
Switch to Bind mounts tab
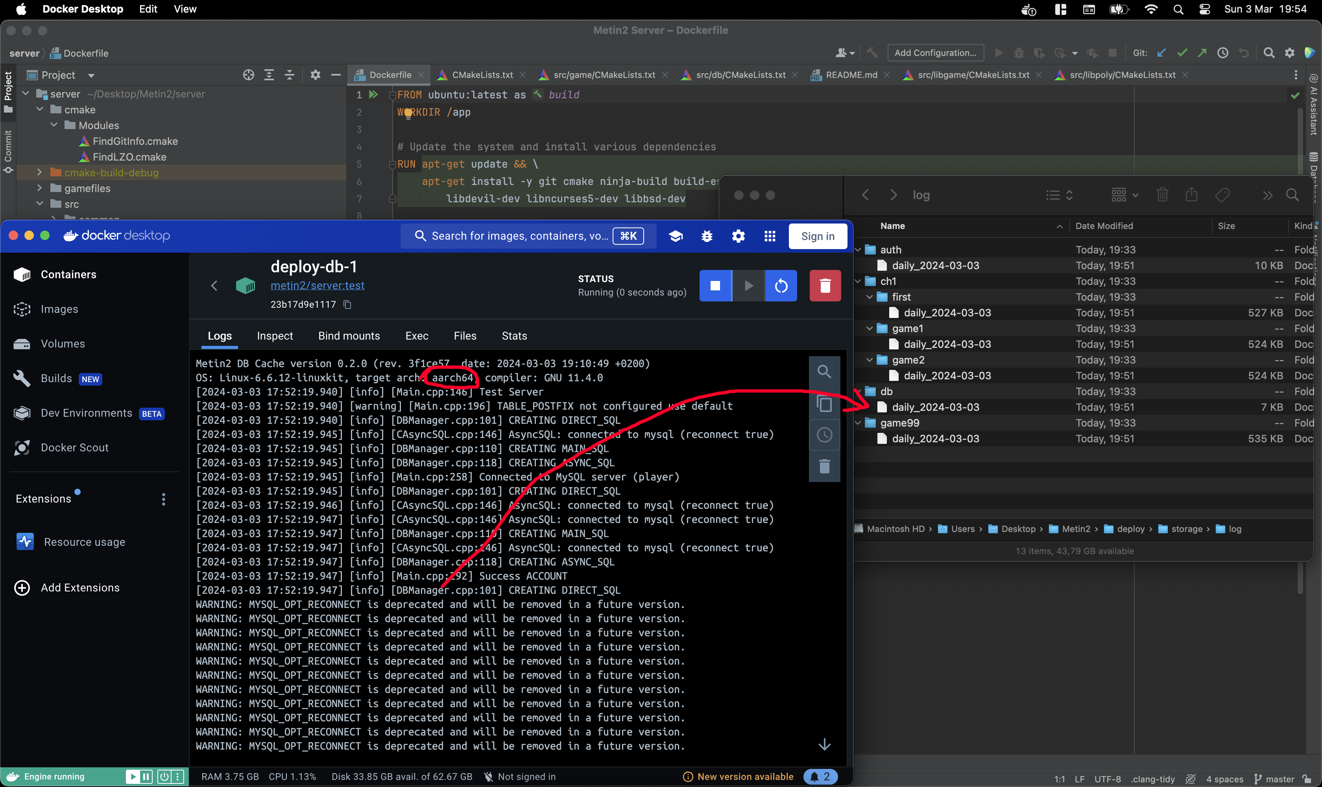[x=349, y=336]
